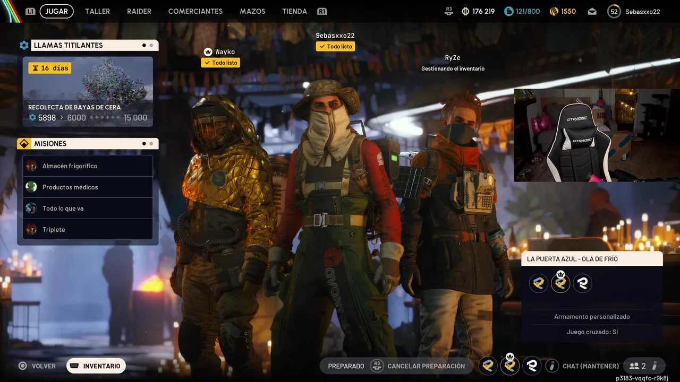Click crowned squad emblem in La Puerta Azul panel
Viewport: 680px width, 382px height.
(560, 283)
